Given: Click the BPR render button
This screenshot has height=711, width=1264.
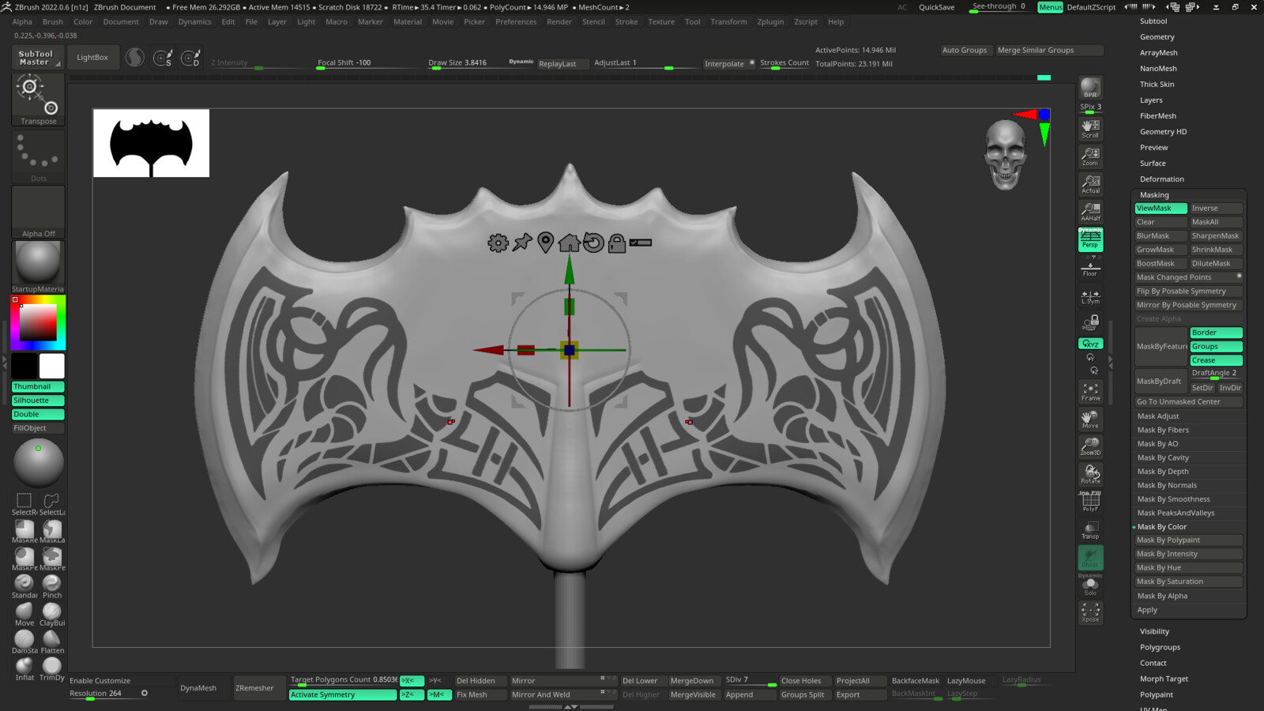Looking at the screenshot, I should 1090,88.
